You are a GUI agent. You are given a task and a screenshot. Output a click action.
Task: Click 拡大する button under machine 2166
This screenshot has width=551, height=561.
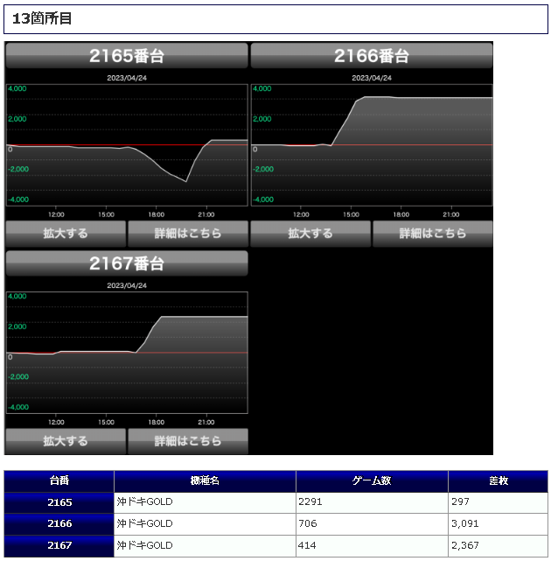point(310,234)
